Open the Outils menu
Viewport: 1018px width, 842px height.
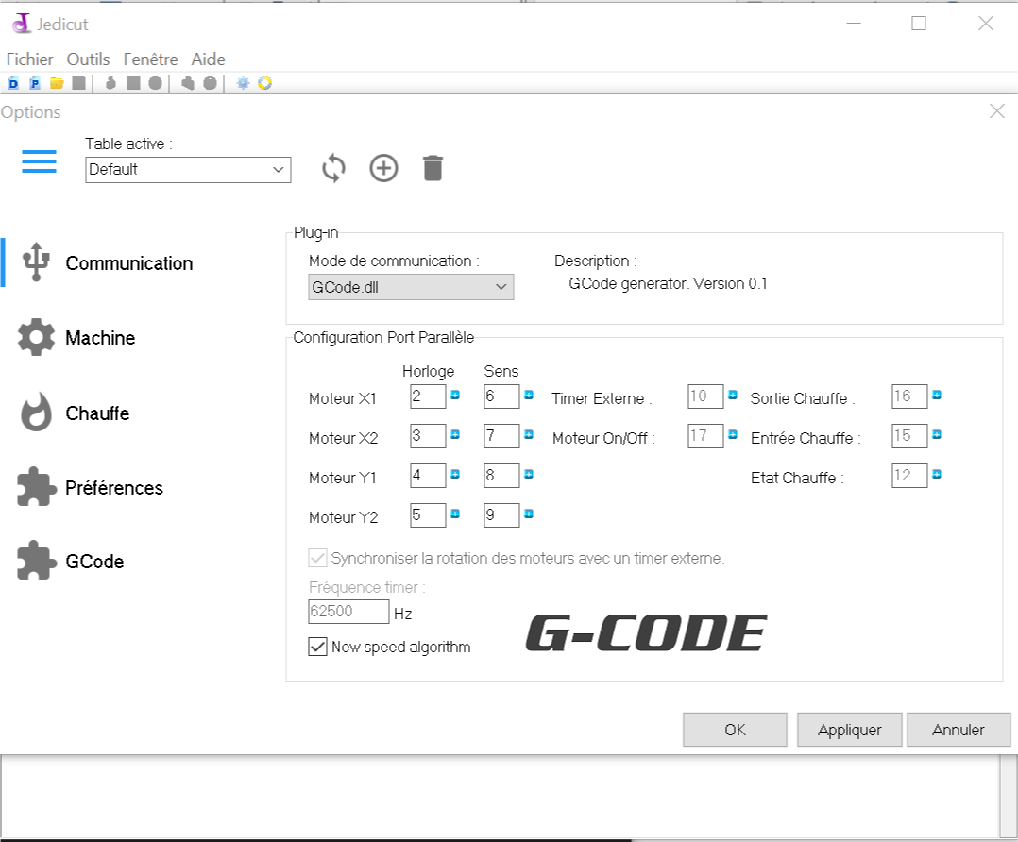(x=88, y=59)
